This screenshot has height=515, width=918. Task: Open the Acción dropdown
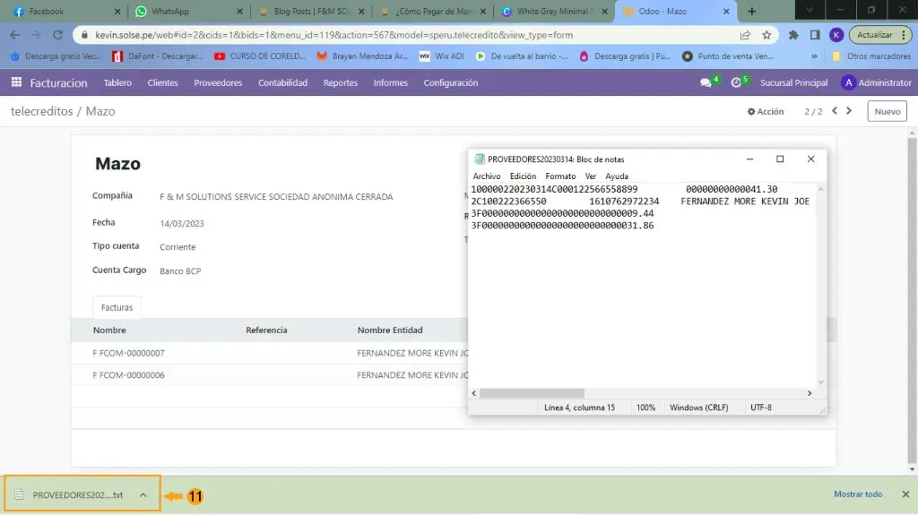(766, 112)
